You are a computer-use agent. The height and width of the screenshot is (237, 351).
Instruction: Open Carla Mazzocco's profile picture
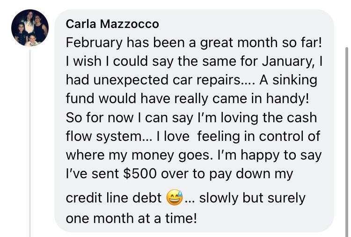pos(30,28)
